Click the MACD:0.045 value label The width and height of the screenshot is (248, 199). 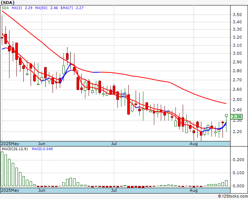point(42,149)
